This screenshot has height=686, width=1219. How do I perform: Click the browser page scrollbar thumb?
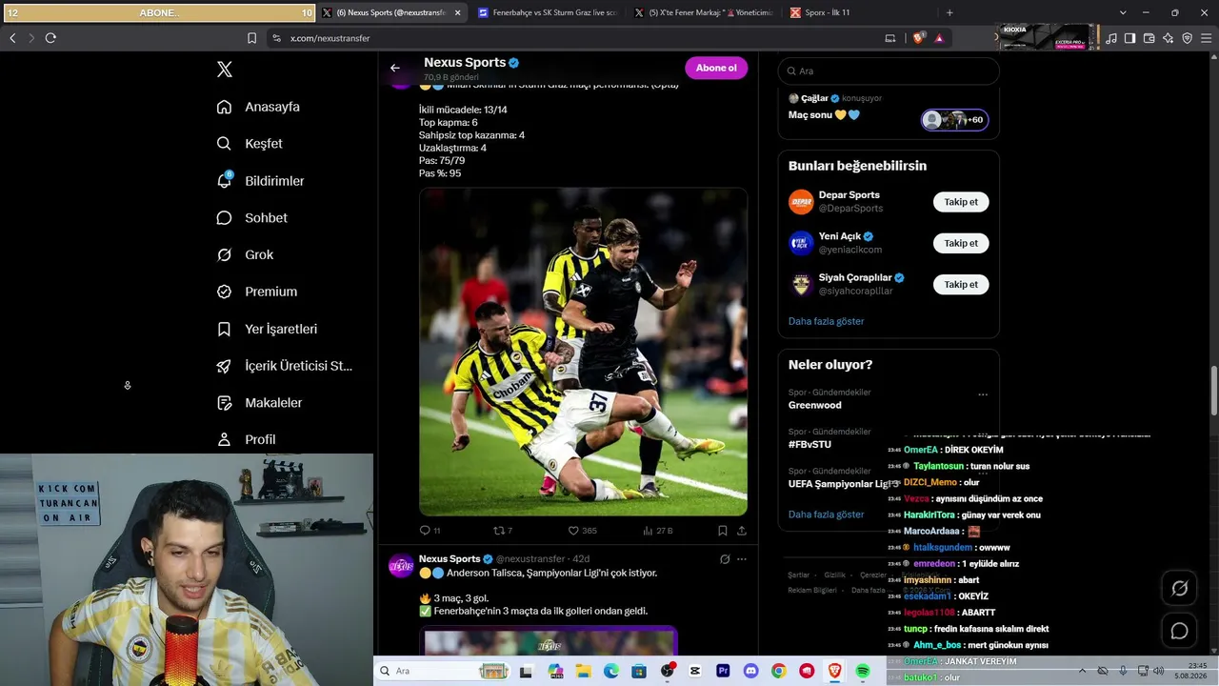click(1213, 391)
